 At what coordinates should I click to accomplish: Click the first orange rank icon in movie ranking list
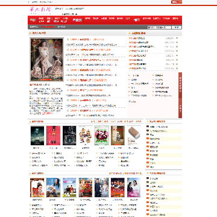click(148, 139)
